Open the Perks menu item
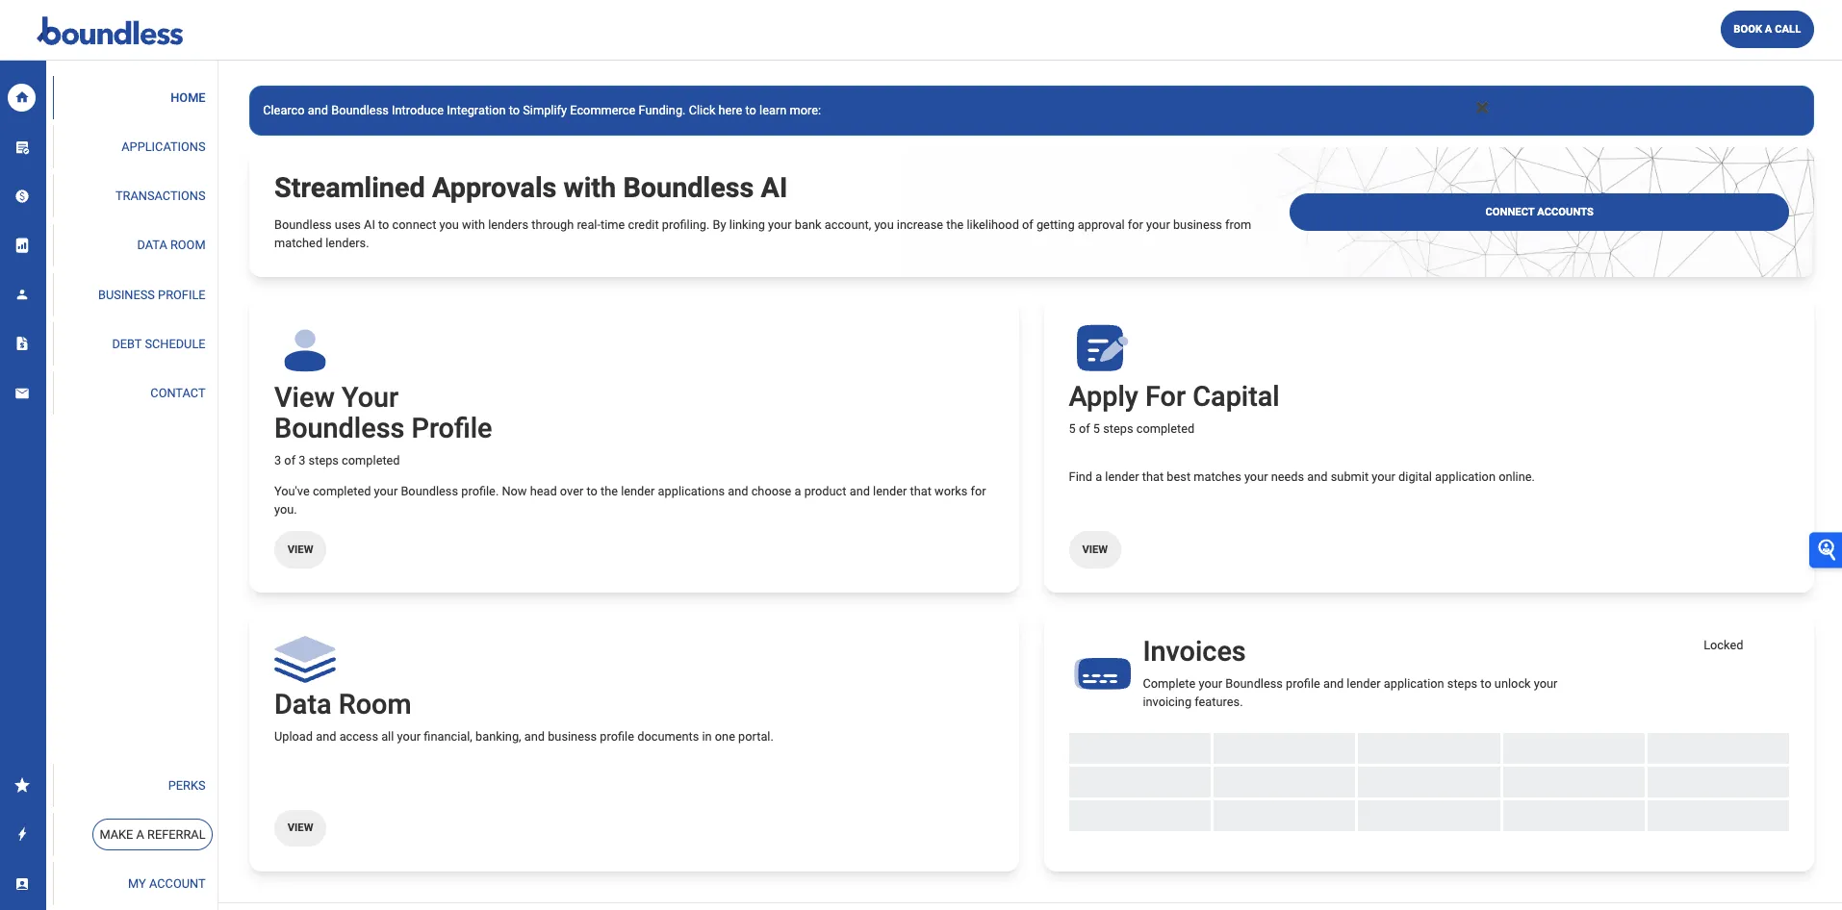The width and height of the screenshot is (1842, 910). (187, 786)
